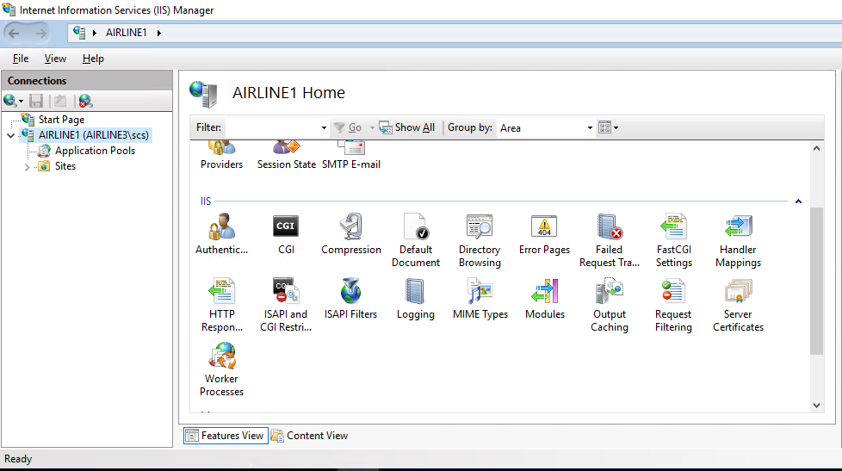This screenshot has width=842, height=471.
Task: Collapse the IIS section group
Action: tap(798, 201)
